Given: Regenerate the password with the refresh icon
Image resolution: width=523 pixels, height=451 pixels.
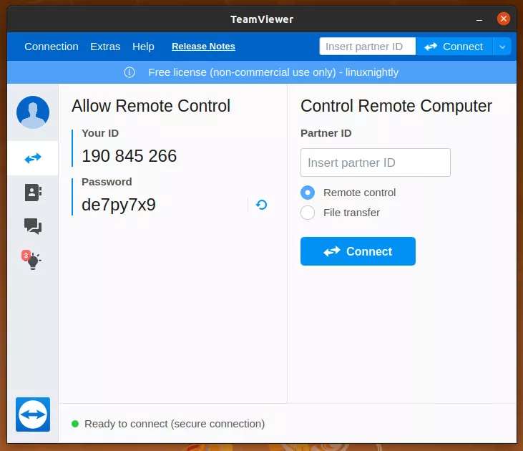Looking at the screenshot, I should point(262,205).
